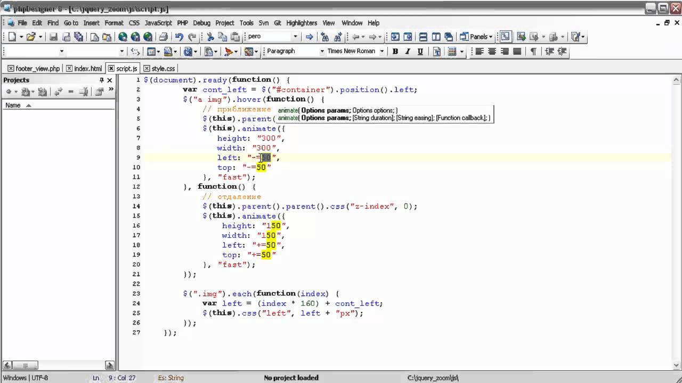Align text right

point(505,51)
